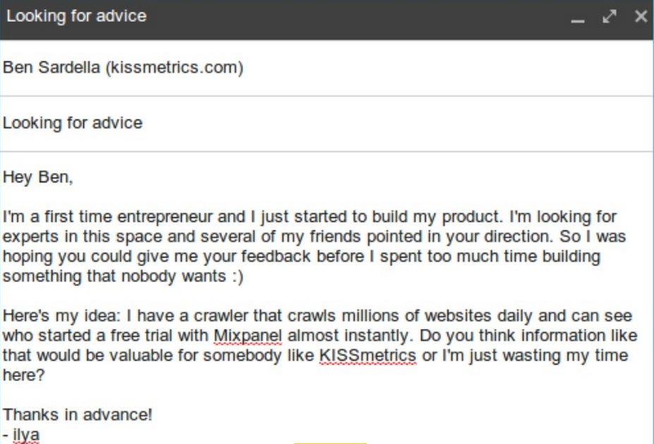Click the yellow highlight below the message
Viewport: 654px width, 444px height.
(330, 443)
